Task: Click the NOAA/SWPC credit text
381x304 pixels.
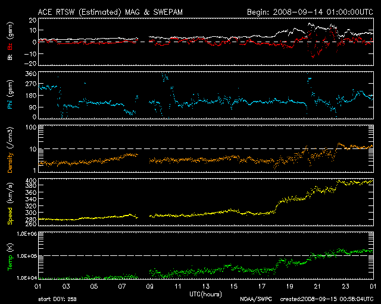Action: [x=256, y=299]
